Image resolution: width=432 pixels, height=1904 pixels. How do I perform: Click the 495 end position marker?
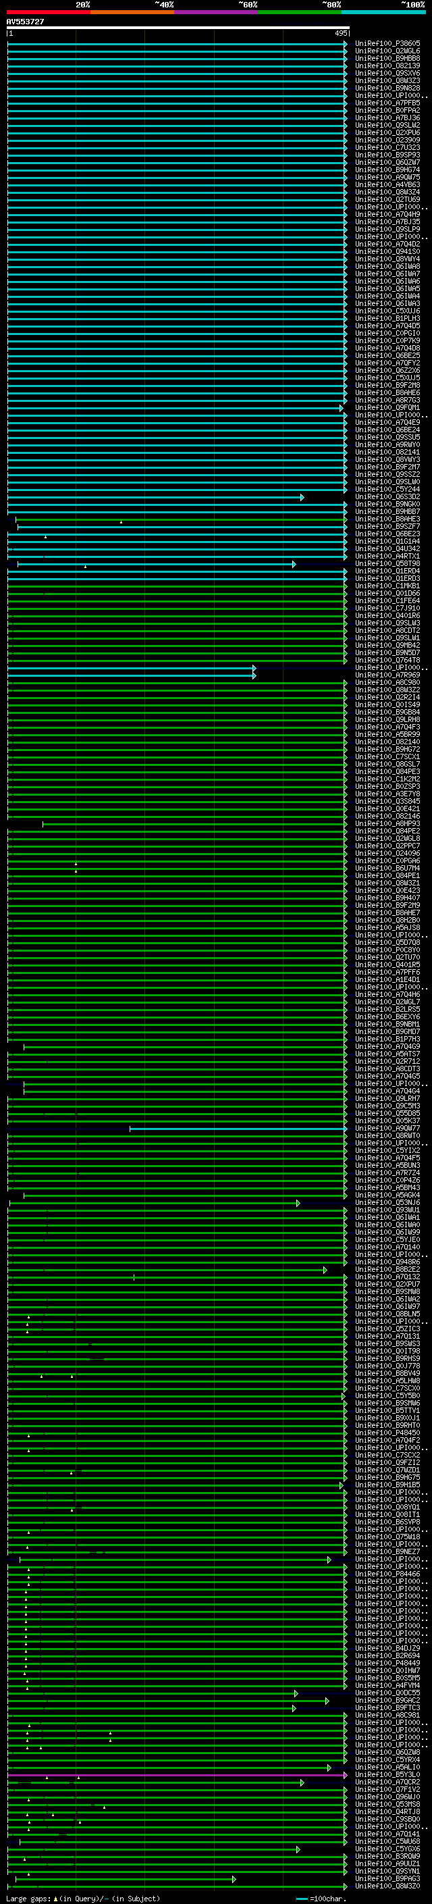coord(341,33)
